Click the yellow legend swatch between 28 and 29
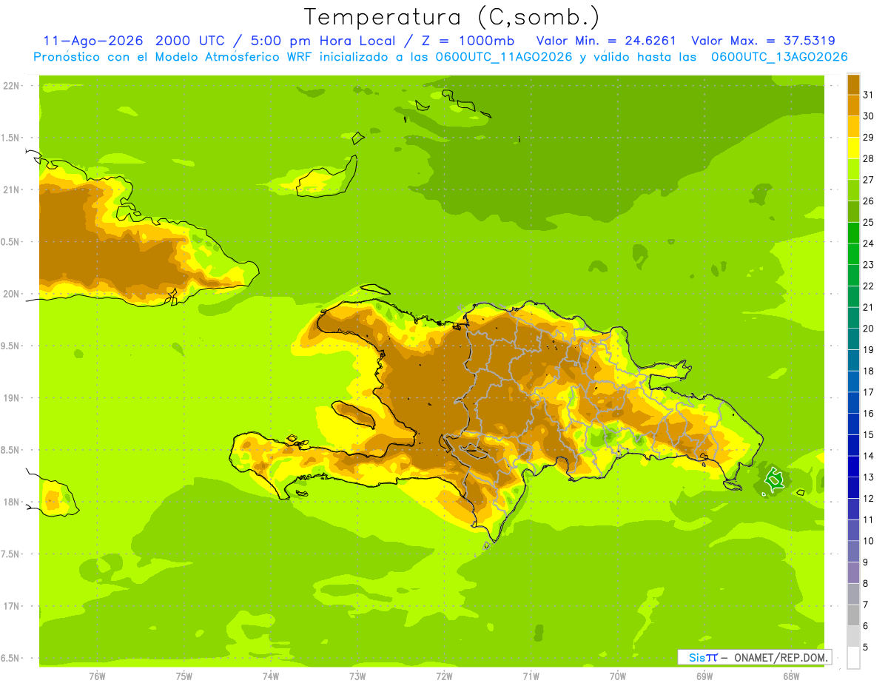Viewport: 888px width, 686px height. point(853,148)
